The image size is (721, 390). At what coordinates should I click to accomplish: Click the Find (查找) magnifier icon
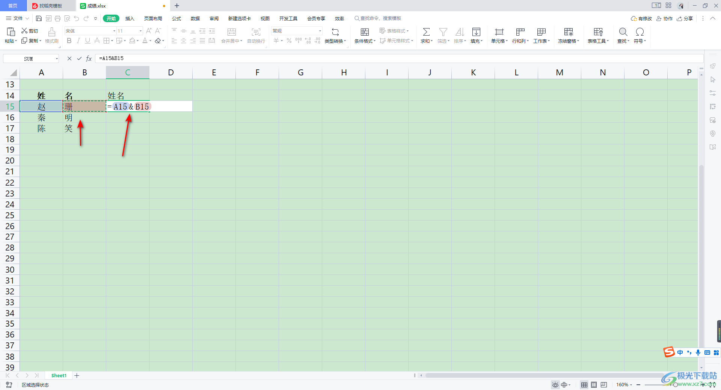pyautogui.click(x=623, y=32)
